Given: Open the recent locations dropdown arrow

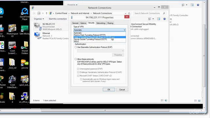Looking at the screenshot, I should coord(43,13).
